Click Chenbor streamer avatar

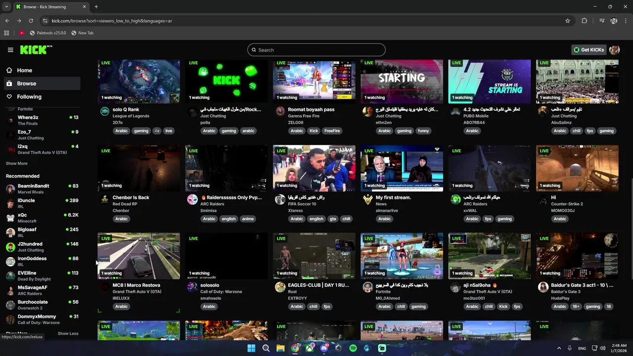tap(105, 199)
